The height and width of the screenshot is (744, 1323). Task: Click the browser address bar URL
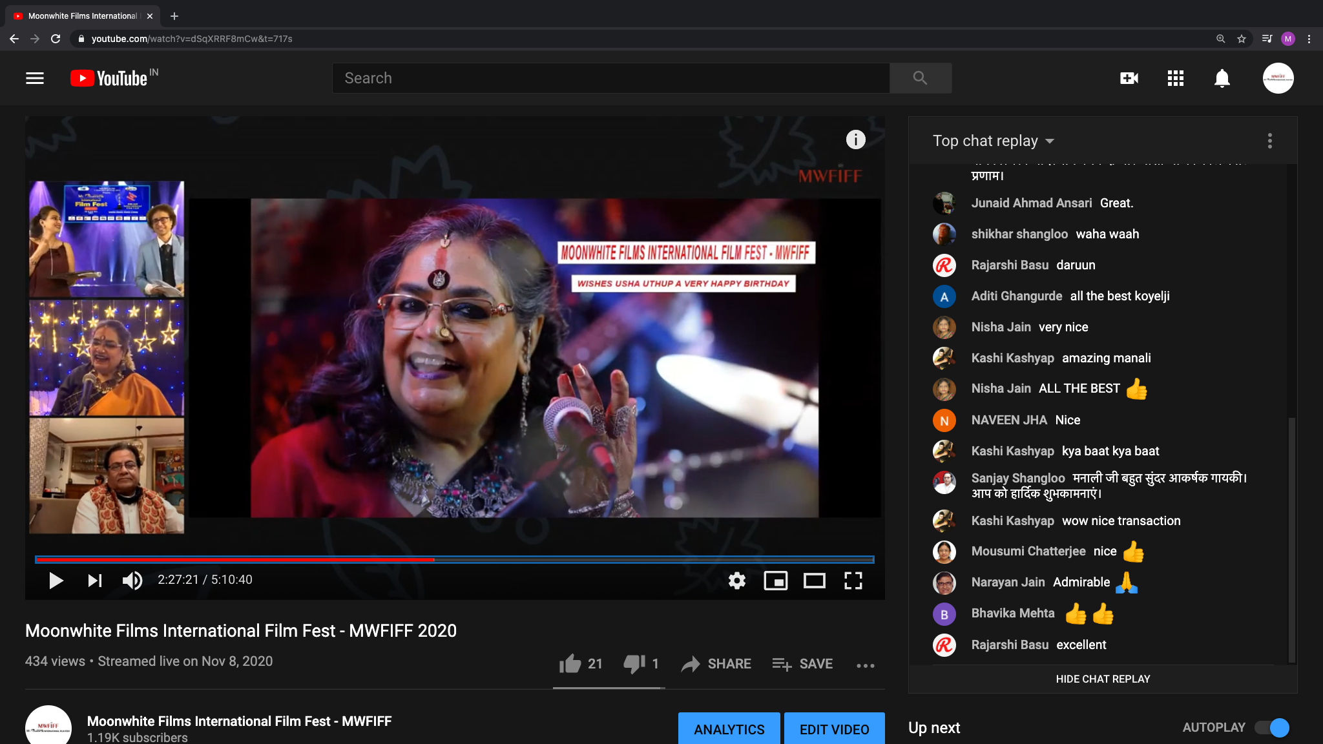pyautogui.click(x=192, y=39)
